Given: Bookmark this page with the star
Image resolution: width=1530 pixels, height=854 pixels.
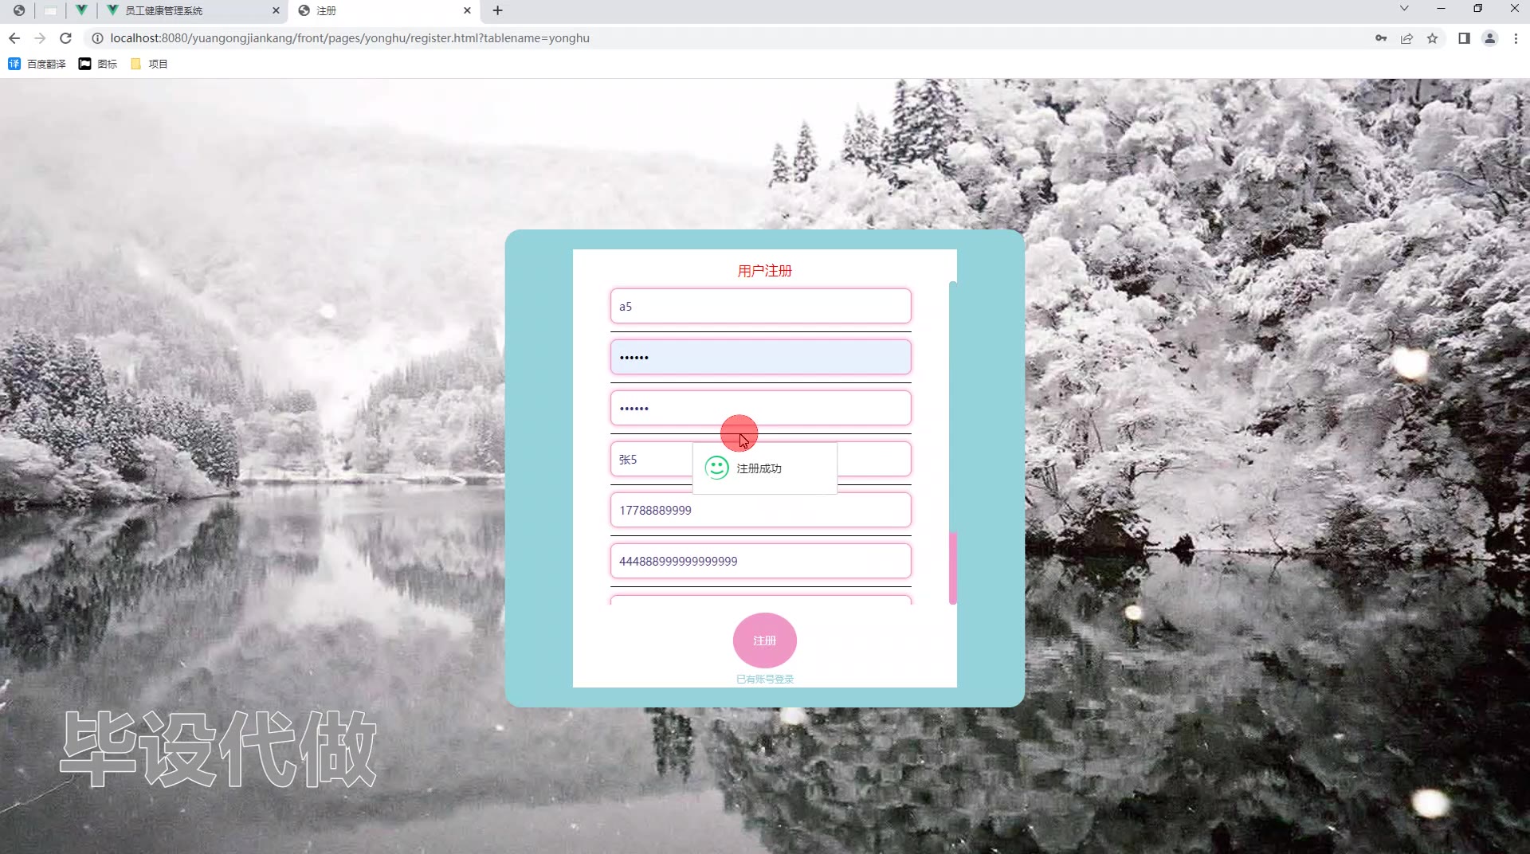Looking at the screenshot, I should pos(1432,38).
